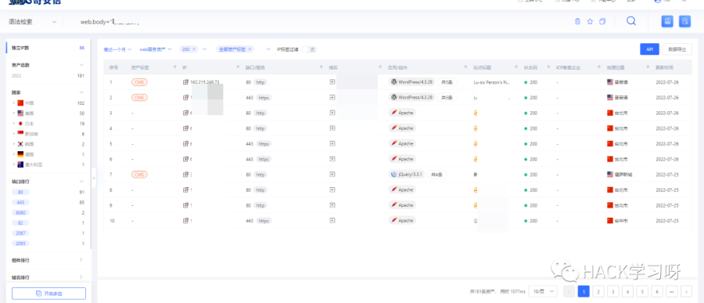Image resolution: width=704 pixels, height=303 pixels.
Task: Click the US flag in row 1 location
Action: click(609, 82)
